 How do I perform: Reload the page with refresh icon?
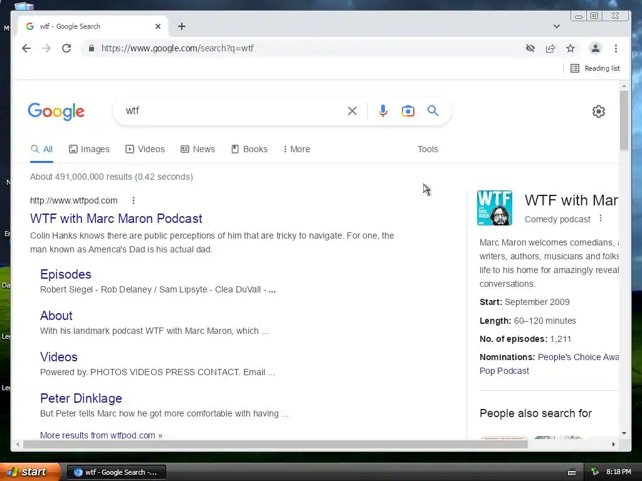coord(66,48)
